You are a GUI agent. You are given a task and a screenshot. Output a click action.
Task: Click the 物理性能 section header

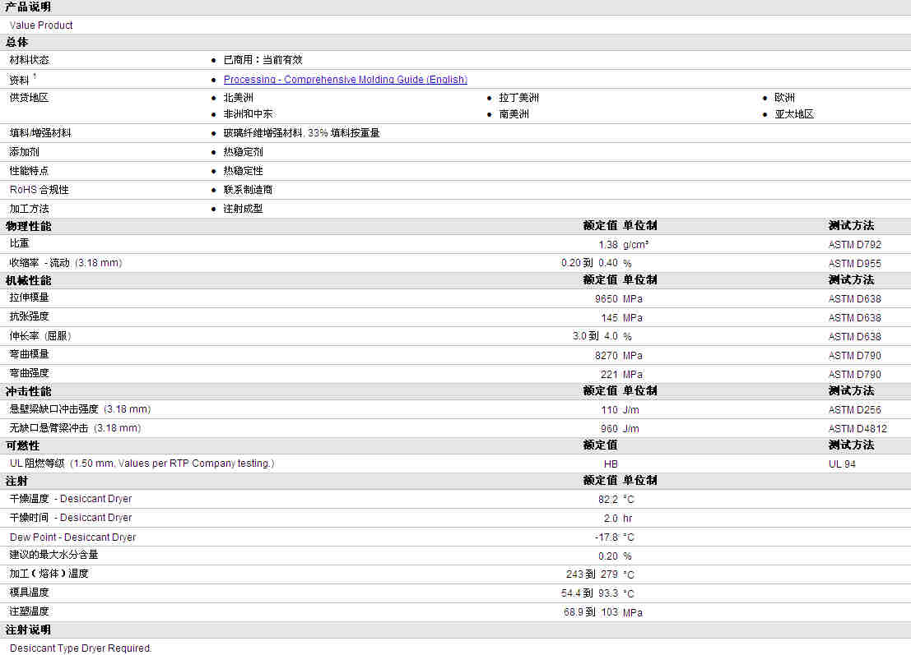point(29,226)
